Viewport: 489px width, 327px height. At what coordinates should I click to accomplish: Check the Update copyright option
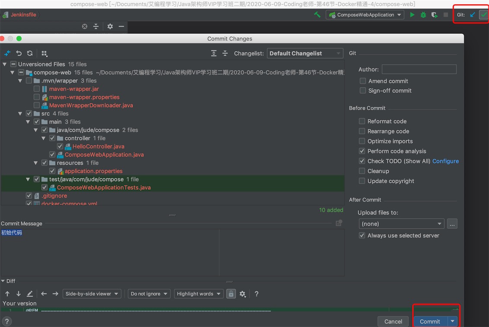[362, 181]
